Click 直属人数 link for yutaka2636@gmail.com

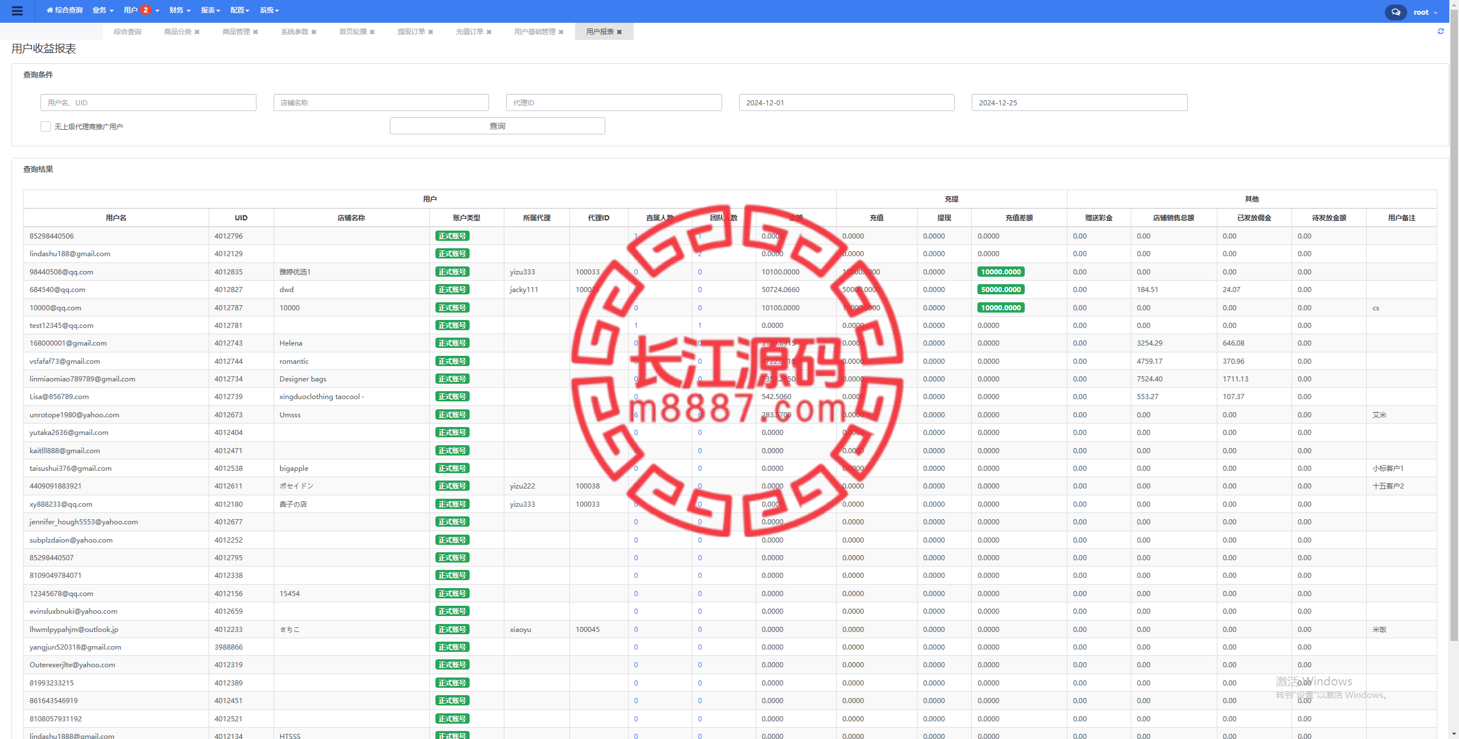[636, 433]
